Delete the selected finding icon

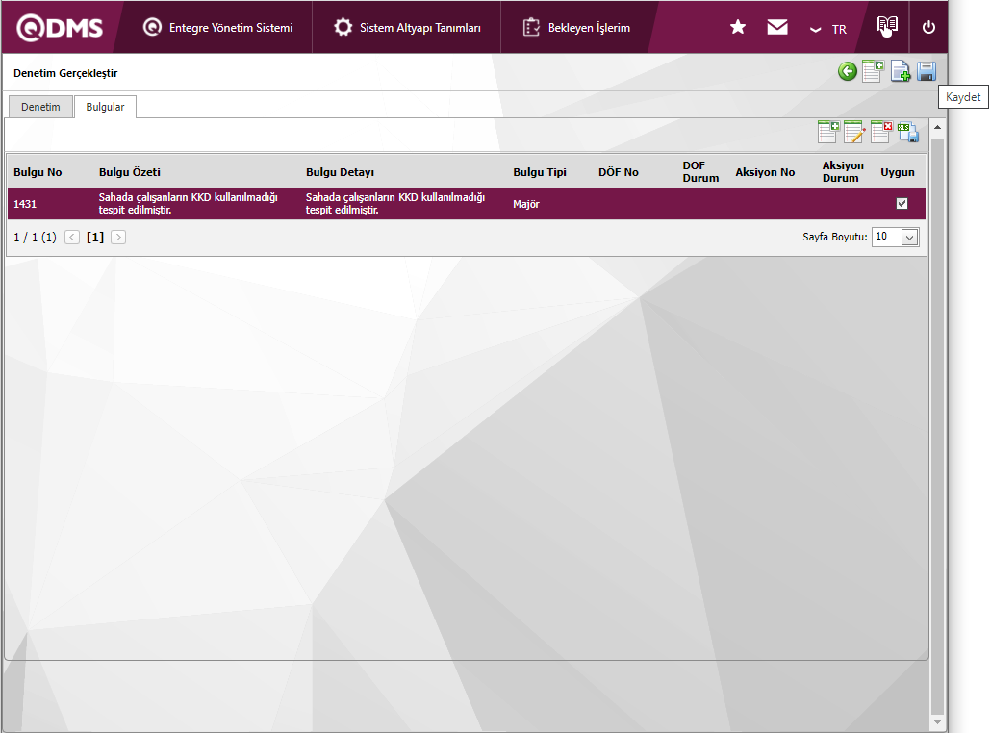pyautogui.click(x=881, y=132)
